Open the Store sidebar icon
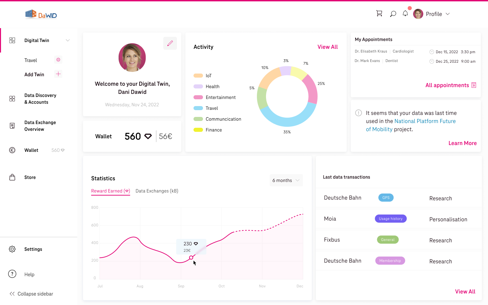The image size is (488, 305). pyautogui.click(x=12, y=177)
